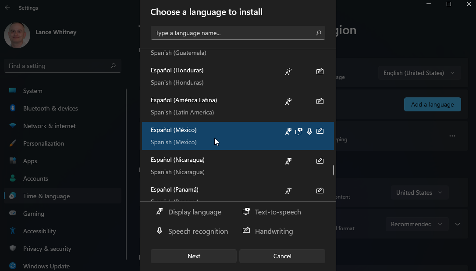Click the Text-to-speech icon for Español (México)
This screenshot has height=271, width=476.
(298, 131)
